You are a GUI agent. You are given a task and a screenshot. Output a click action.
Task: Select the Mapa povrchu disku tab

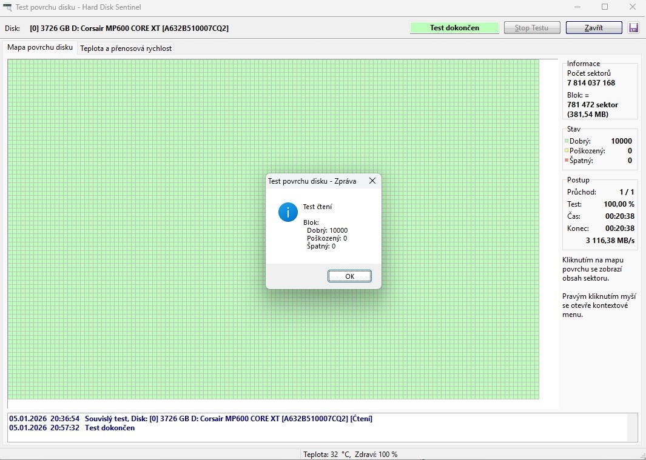(x=40, y=47)
